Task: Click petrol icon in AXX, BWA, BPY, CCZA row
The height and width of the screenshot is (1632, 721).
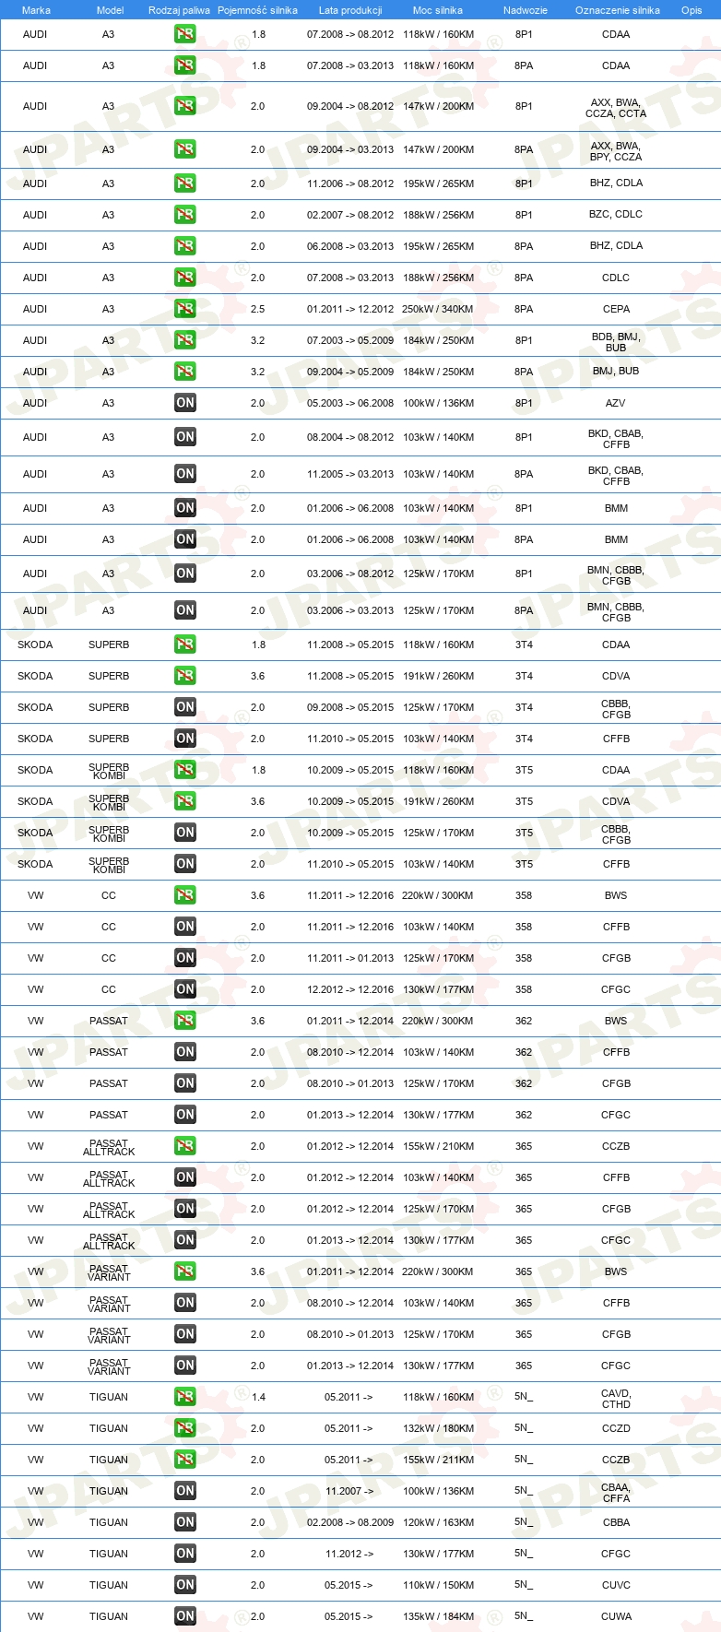Action: click(185, 149)
